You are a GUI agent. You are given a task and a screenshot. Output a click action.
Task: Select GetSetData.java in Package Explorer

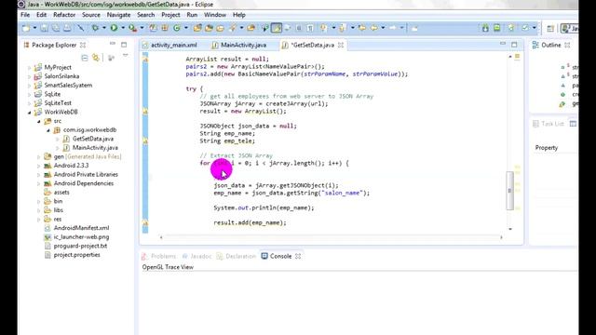pyautogui.click(x=93, y=139)
